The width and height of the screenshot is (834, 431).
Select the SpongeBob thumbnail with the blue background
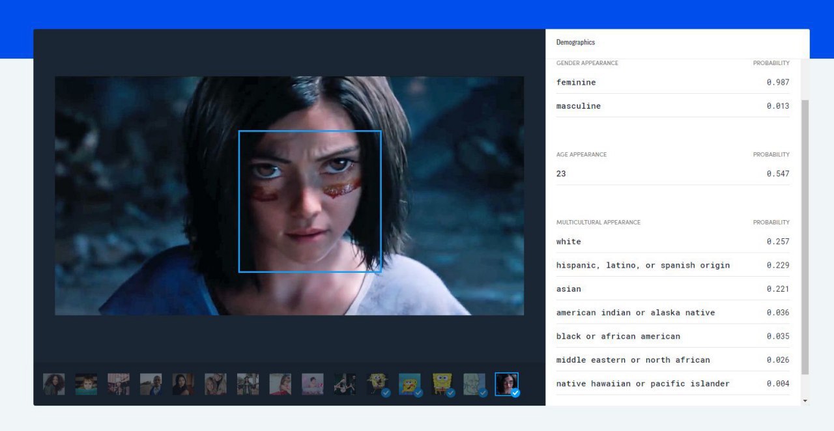click(x=410, y=384)
